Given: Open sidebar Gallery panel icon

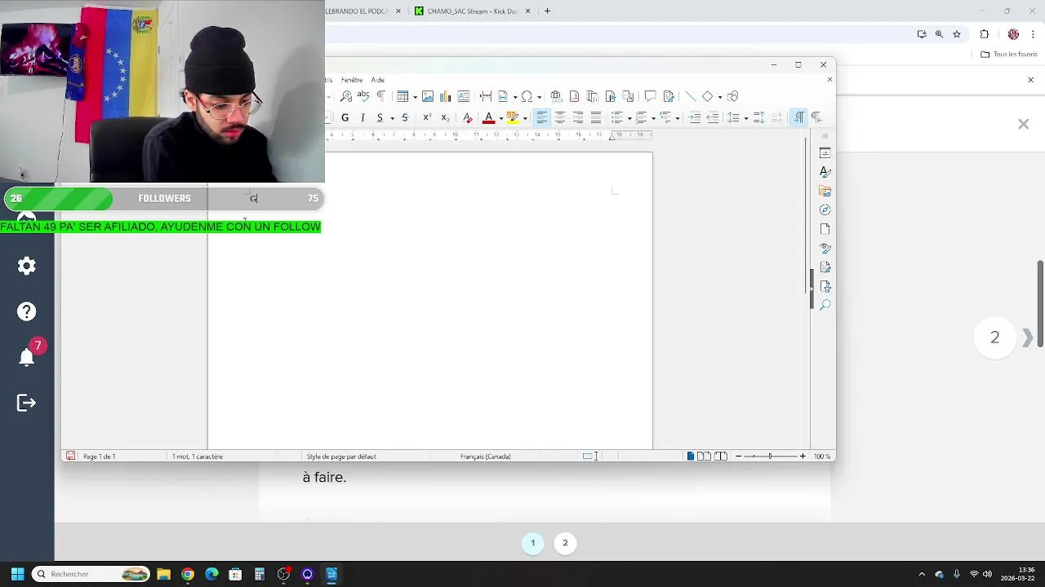Looking at the screenshot, I should point(825,191).
